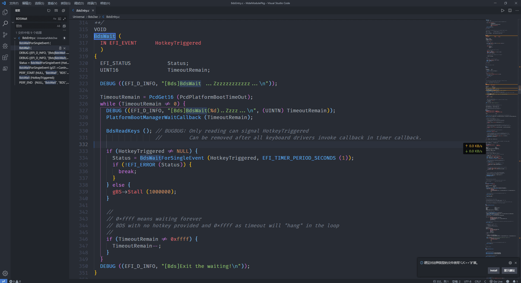Open the Explorer view in activity bar
The image size is (521, 283).
(5, 12)
